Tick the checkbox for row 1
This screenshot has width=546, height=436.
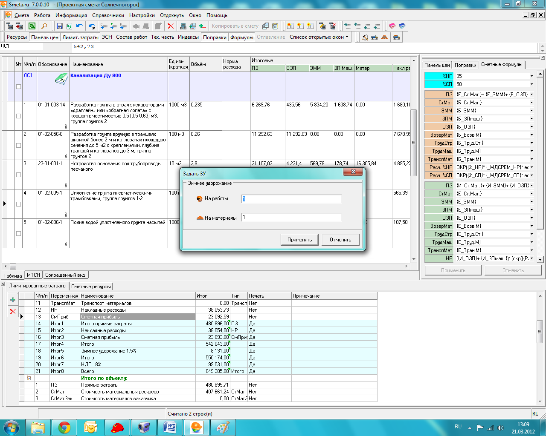point(18,116)
